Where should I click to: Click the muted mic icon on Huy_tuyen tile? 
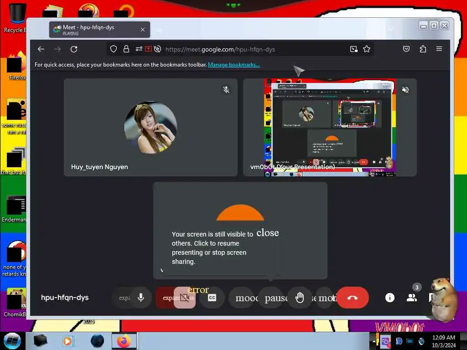[226, 90]
